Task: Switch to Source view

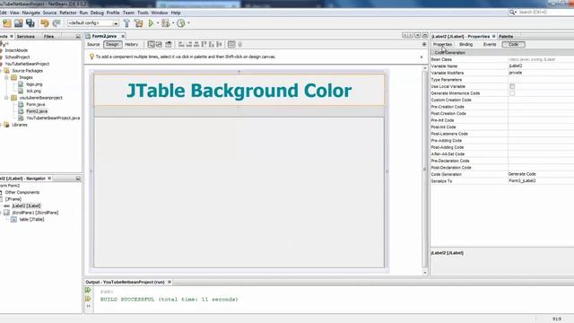Action: click(93, 44)
